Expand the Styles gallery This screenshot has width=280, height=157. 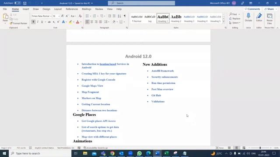(224, 22)
